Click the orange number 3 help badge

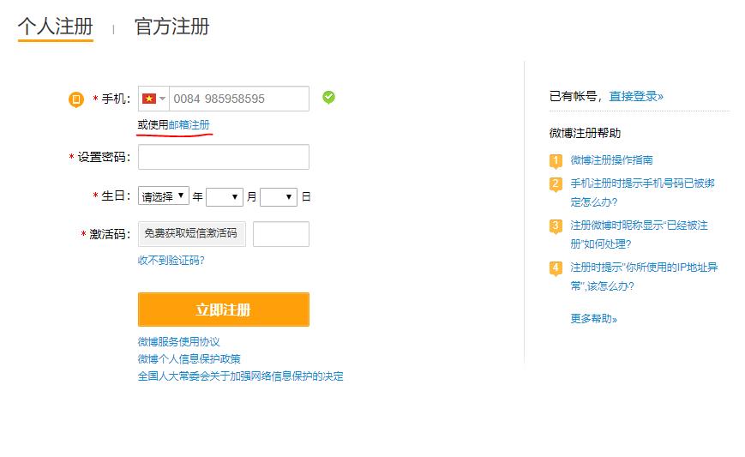[556, 226]
